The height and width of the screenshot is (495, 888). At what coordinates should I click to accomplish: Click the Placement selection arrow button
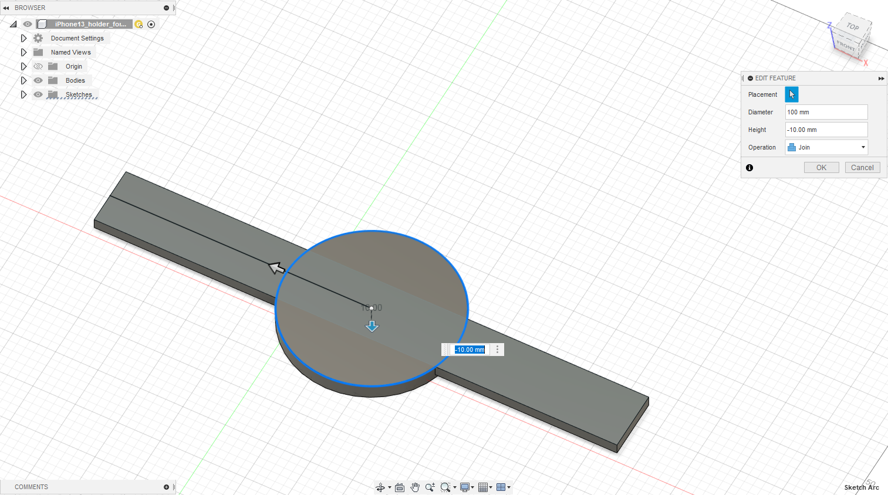[792, 94]
